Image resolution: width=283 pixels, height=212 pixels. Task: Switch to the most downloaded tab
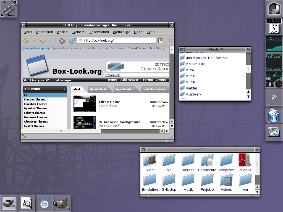coord(154,89)
